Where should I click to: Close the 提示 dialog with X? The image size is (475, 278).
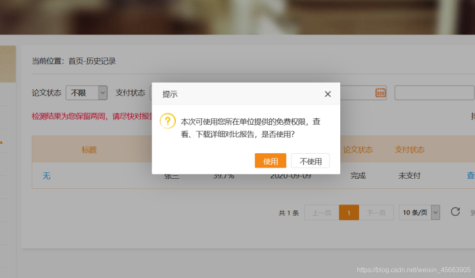point(328,94)
